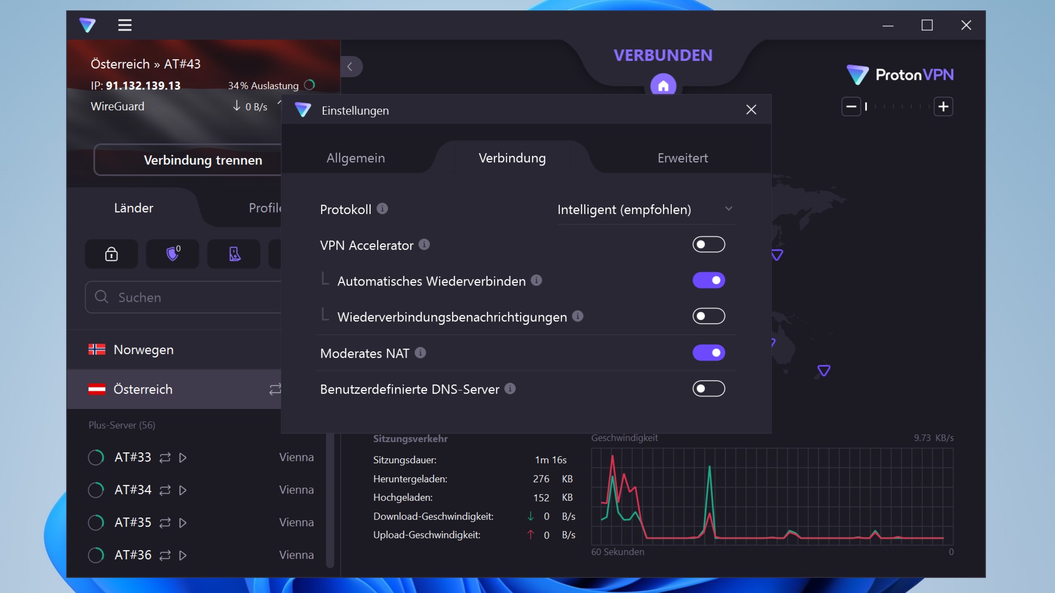The height and width of the screenshot is (593, 1055).
Task: Select server AT#33 row
Action: tap(201, 458)
